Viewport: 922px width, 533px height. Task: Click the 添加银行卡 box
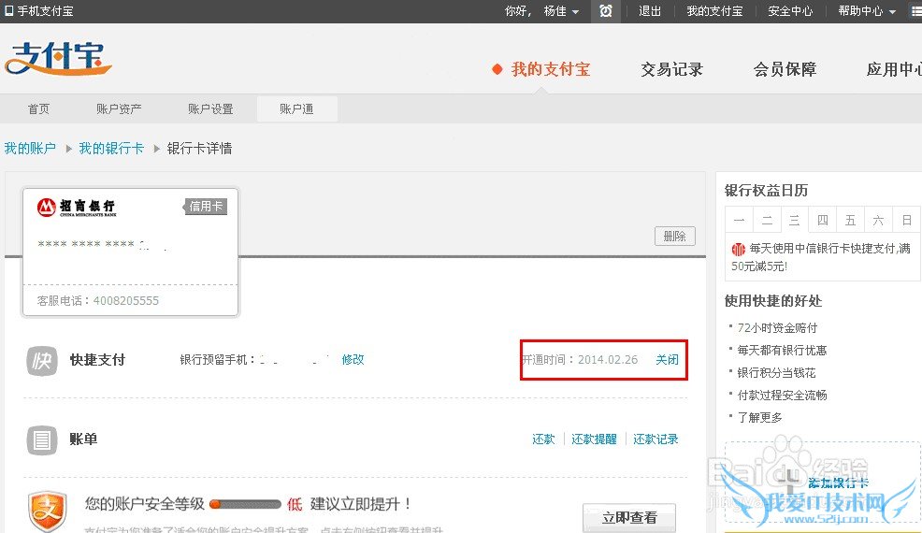[822, 483]
